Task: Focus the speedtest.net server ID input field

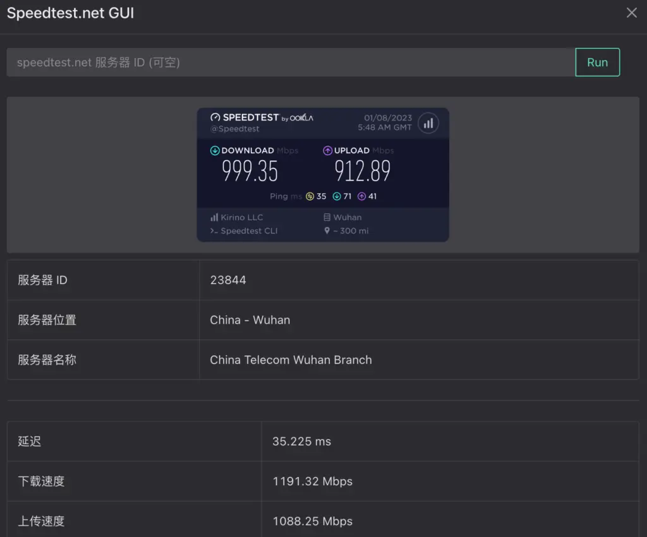Action: tap(291, 62)
